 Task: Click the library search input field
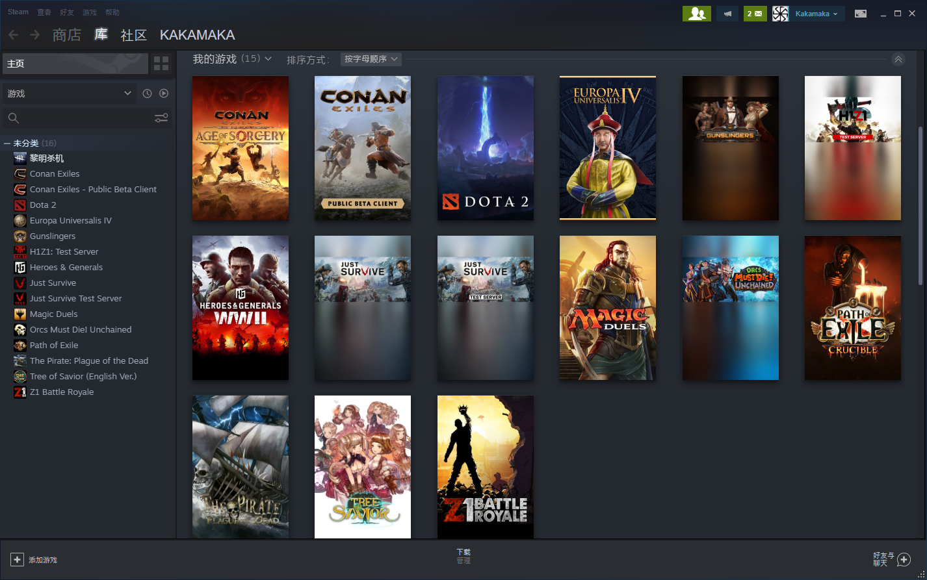[x=87, y=118]
